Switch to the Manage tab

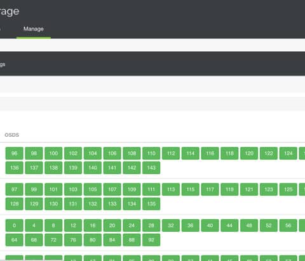tap(34, 29)
